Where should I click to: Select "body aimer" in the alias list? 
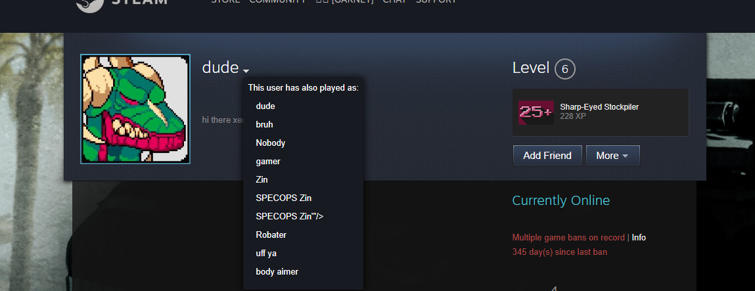click(x=277, y=272)
